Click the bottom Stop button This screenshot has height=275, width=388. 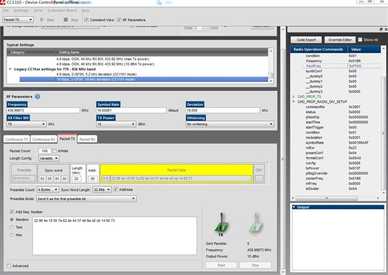tap(255, 265)
